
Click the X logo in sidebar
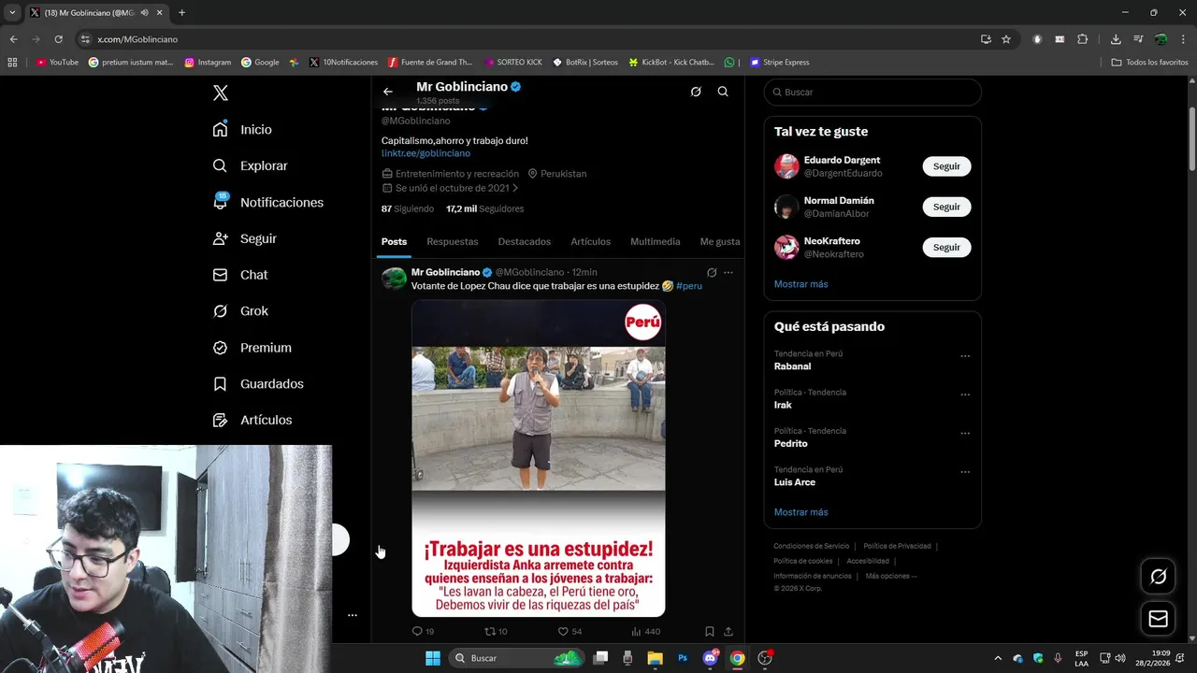pos(221,93)
